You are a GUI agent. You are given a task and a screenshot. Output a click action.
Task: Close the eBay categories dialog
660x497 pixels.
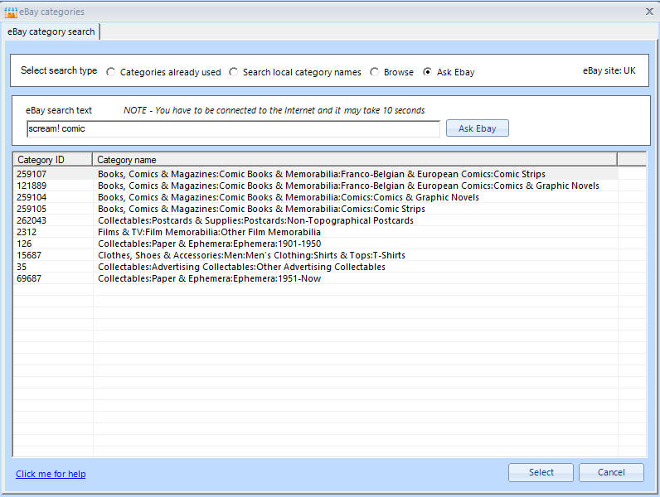point(649,12)
